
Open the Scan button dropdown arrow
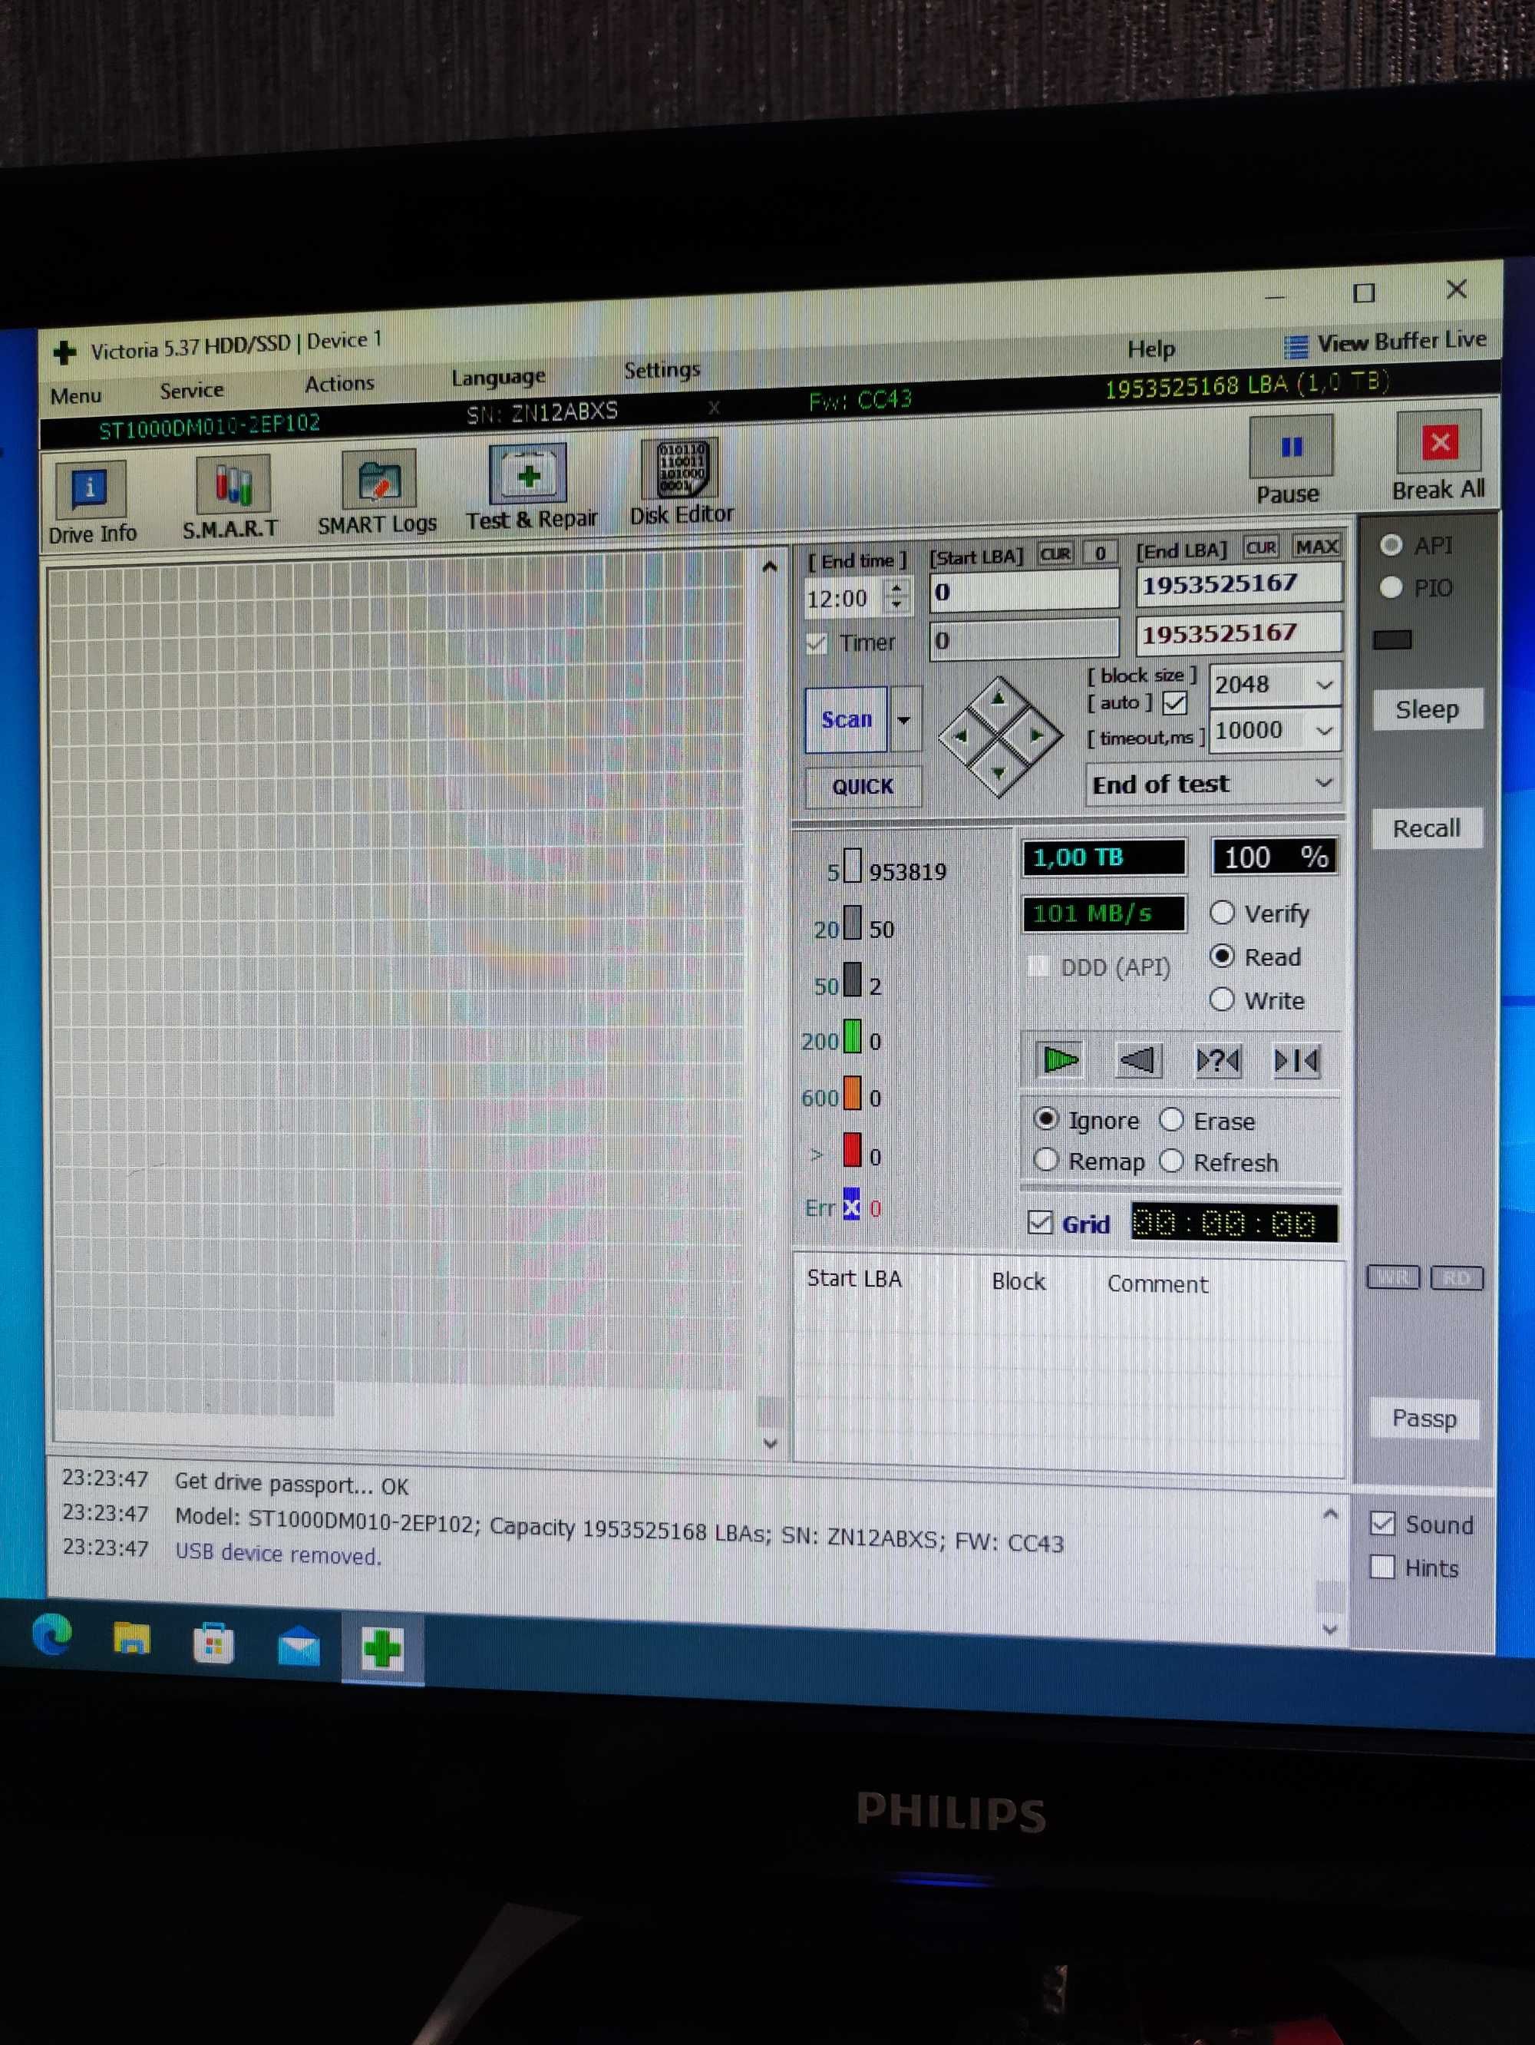(904, 719)
